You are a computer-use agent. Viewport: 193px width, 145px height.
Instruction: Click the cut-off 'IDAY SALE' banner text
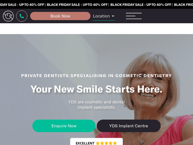(8, 5)
